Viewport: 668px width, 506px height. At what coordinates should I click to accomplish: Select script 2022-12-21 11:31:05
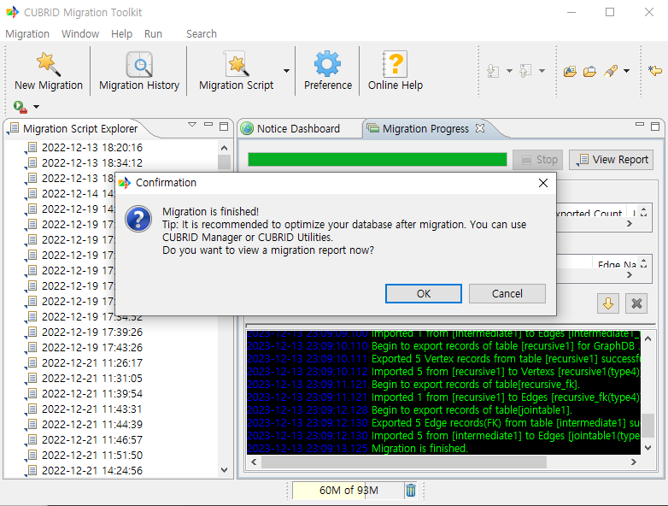click(92, 378)
